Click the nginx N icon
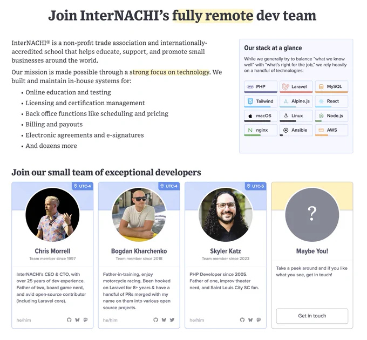This screenshot has width=367, height=340. pyautogui.click(x=250, y=131)
